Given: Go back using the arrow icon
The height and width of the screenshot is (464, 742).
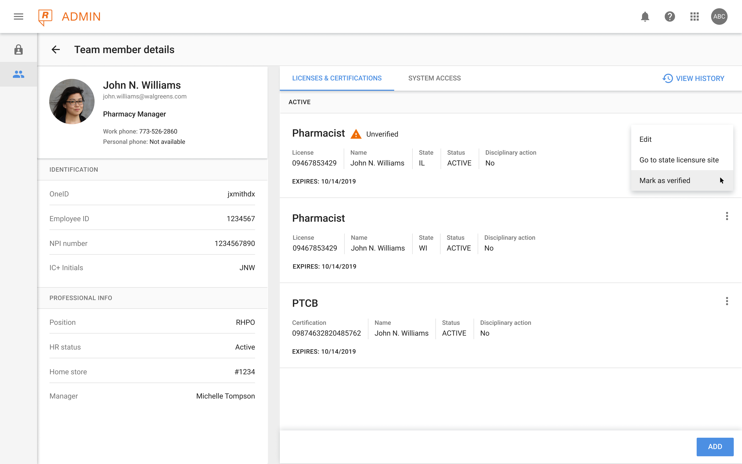Looking at the screenshot, I should coord(55,50).
